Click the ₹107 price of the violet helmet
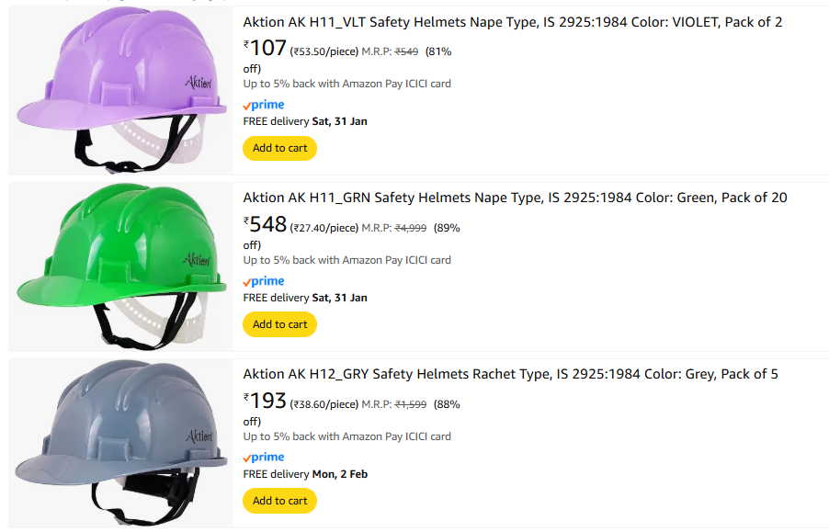Screen dimensions: 829x532 pyautogui.click(x=267, y=49)
